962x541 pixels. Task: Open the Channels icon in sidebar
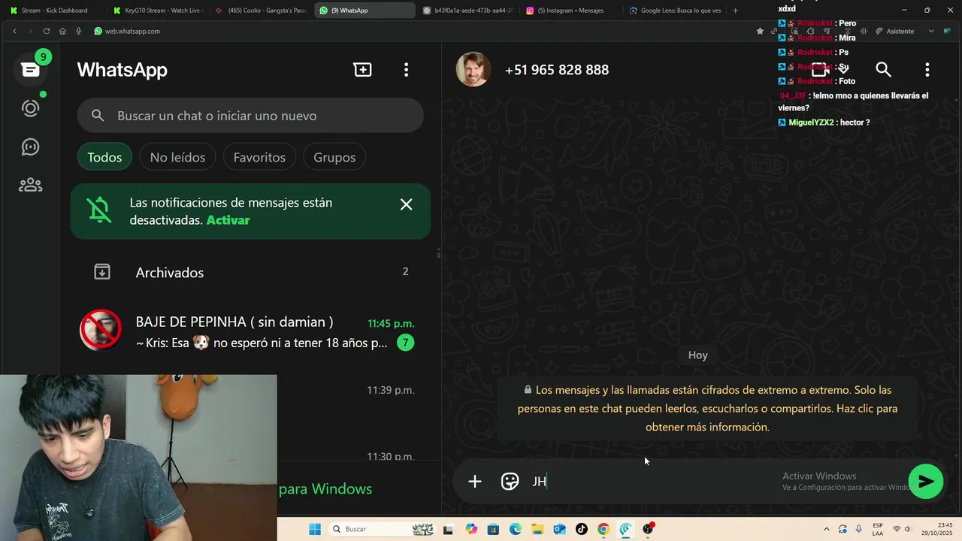pos(30,147)
